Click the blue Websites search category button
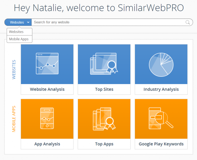The height and width of the screenshot is (160, 197). (x=18, y=22)
